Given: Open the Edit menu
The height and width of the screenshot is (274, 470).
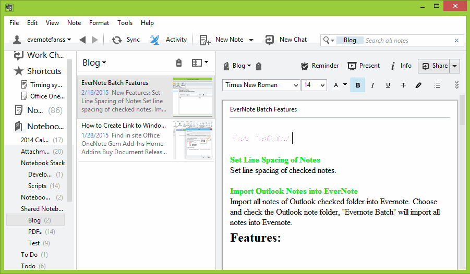Looking at the screenshot, I should pyautogui.click(x=32, y=23).
